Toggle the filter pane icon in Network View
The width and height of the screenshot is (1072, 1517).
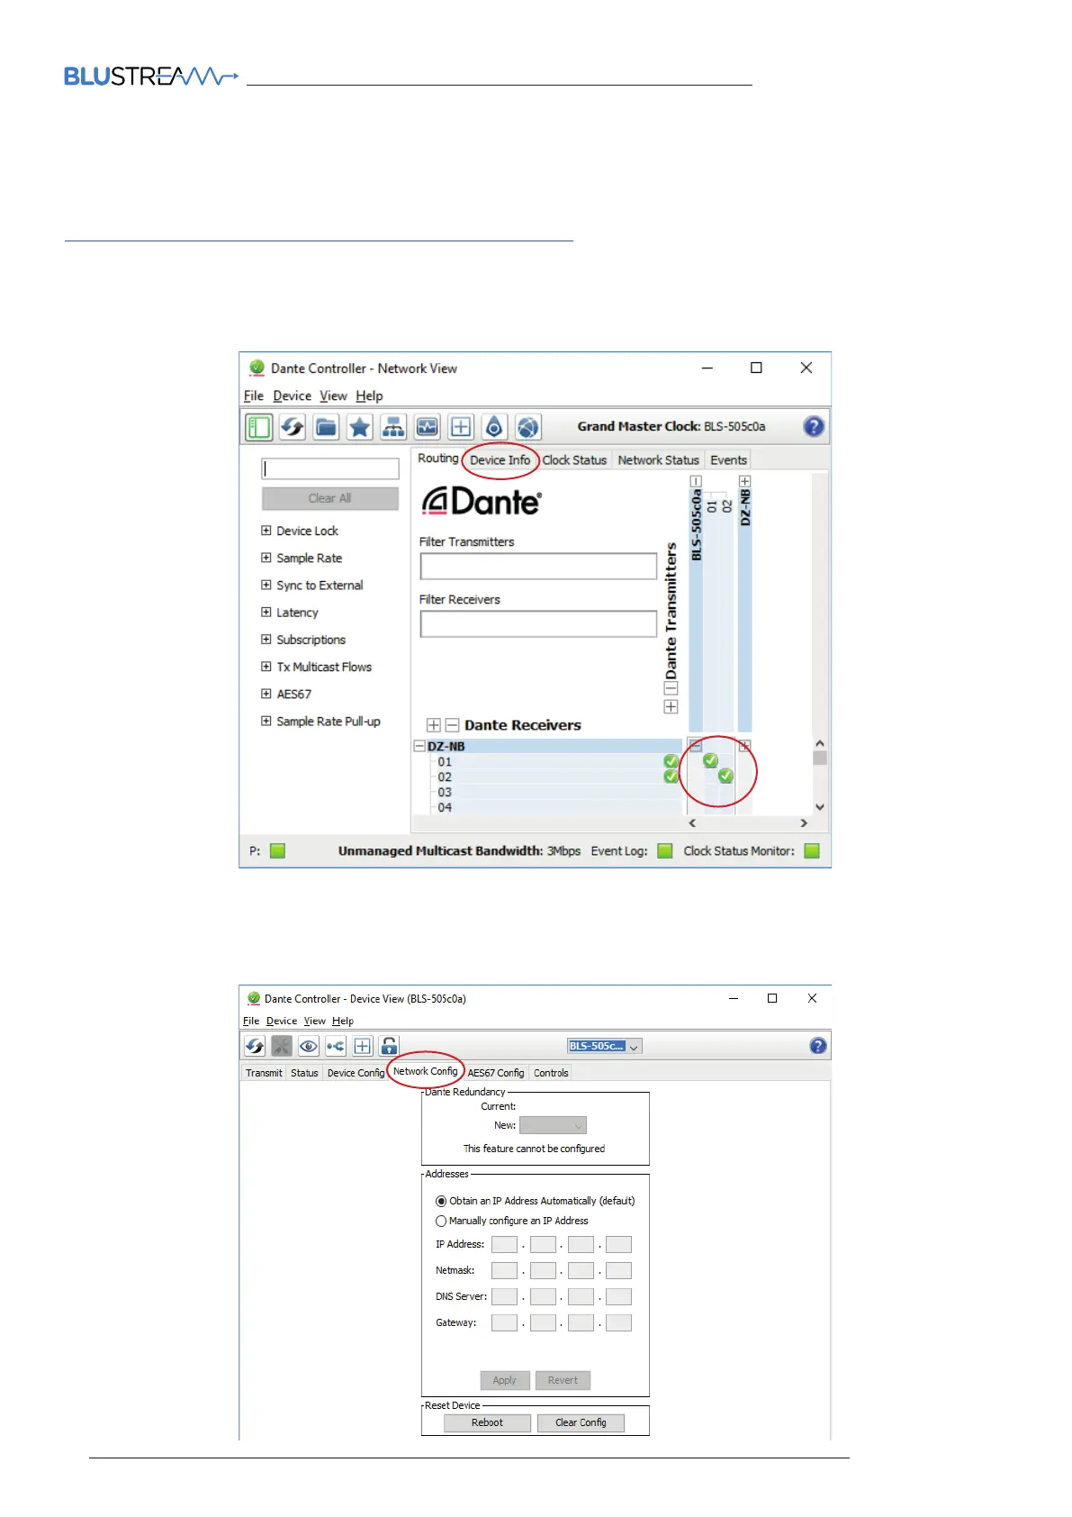click(259, 427)
